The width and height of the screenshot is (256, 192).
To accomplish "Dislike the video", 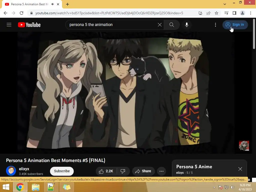I will (x=123, y=171).
